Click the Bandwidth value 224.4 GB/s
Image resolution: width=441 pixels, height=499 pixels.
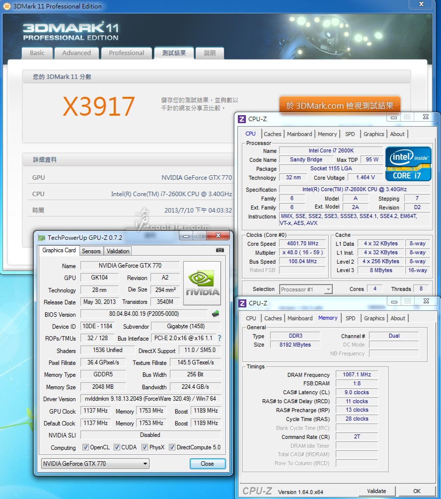tap(195, 386)
